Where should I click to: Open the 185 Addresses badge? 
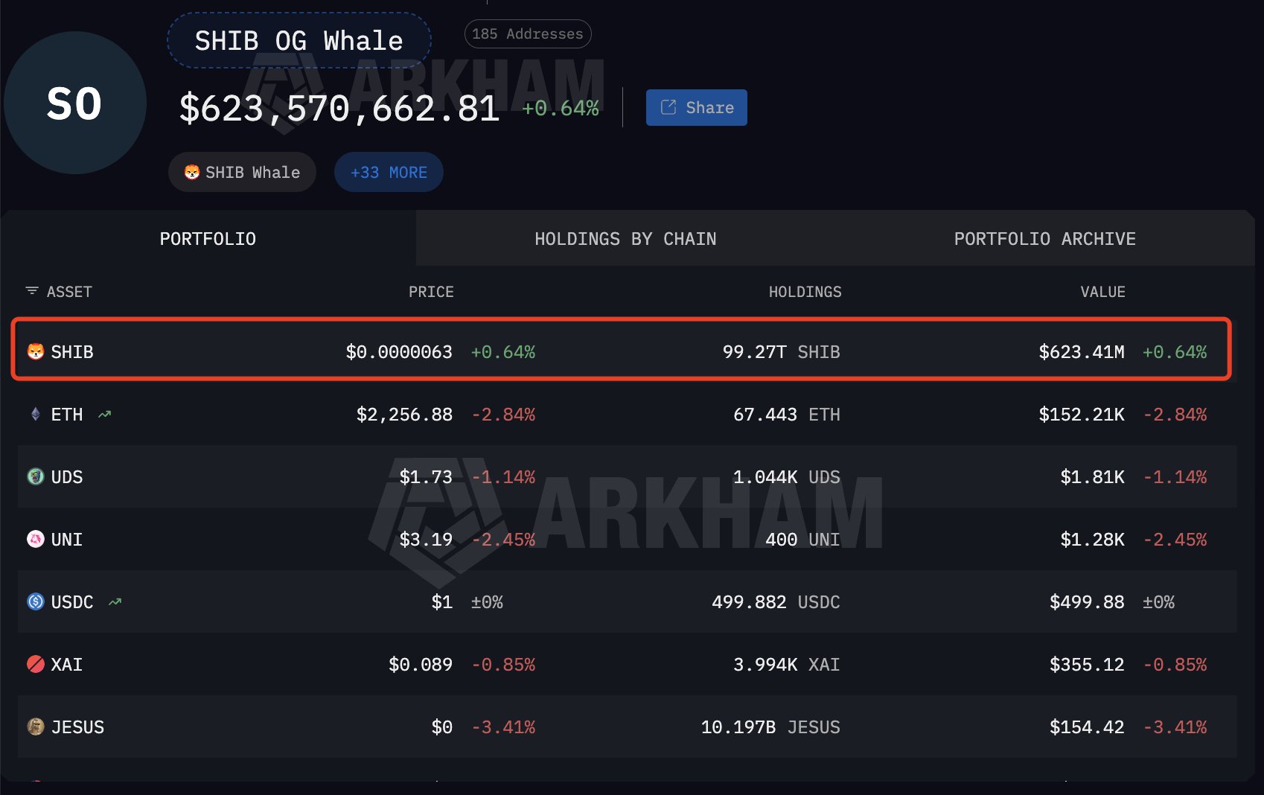click(x=528, y=34)
